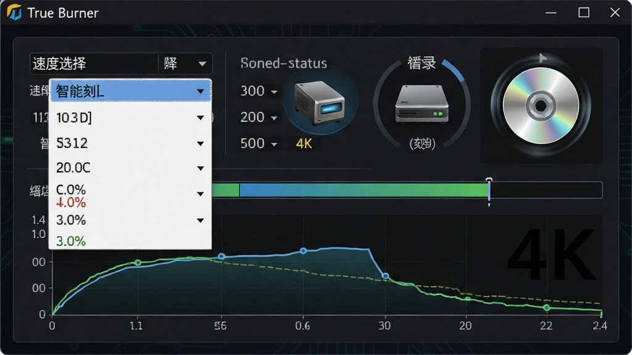Click the gray drive icon inside the circular gauge
The width and height of the screenshot is (632, 355).
(x=422, y=104)
